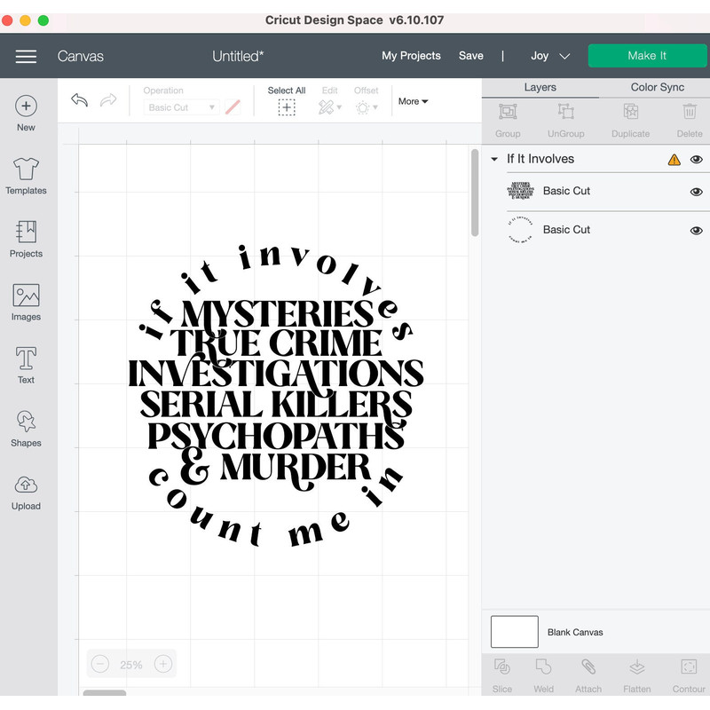Click the Blank Canvas color swatch
Viewport: 710px width, 710px height.
(x=515, y=632)
